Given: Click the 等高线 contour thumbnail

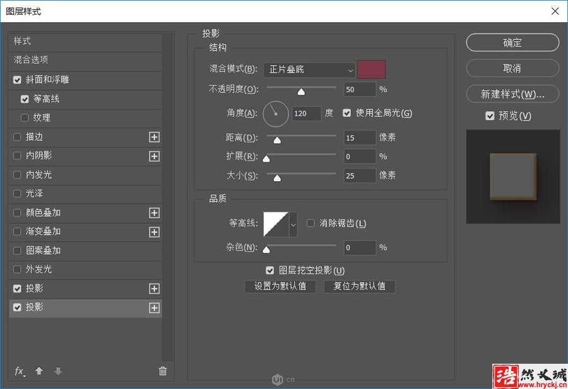Looking at the screenshot, I should pos(276,224).
